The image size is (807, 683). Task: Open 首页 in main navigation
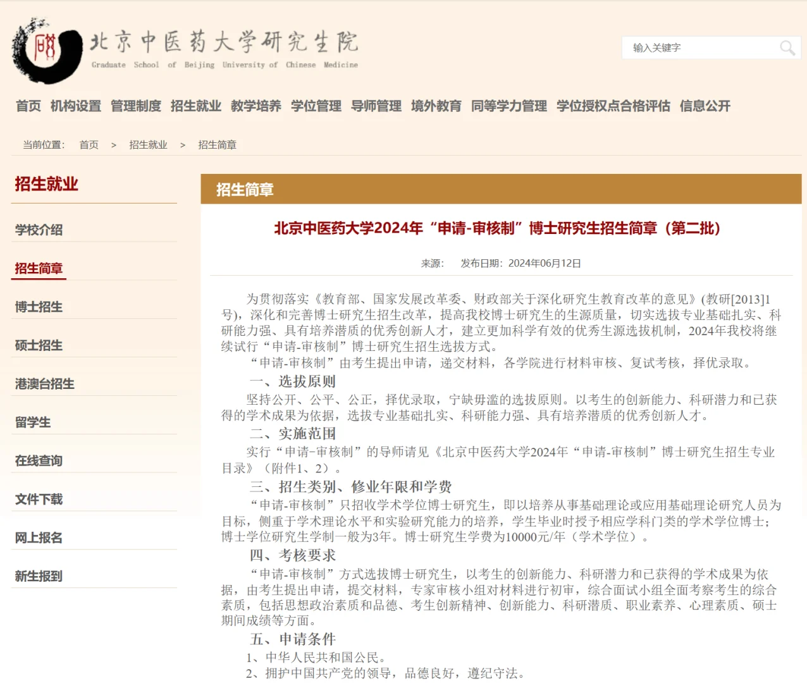[x=28, y=106]
